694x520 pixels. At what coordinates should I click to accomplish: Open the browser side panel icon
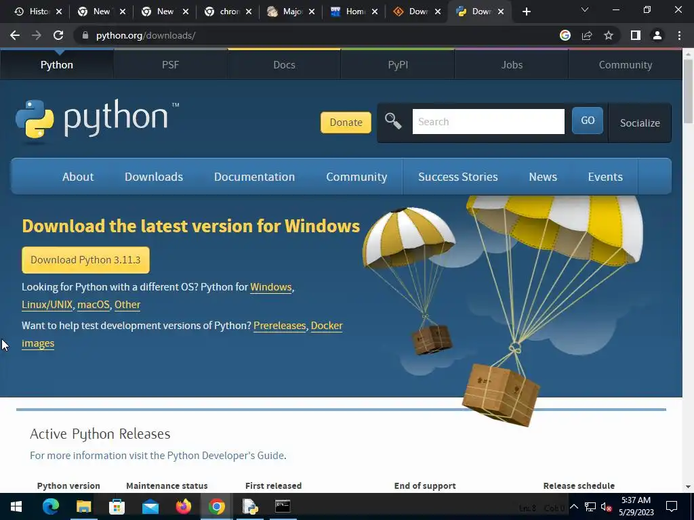pyautogui.click(x=636, y=35)
